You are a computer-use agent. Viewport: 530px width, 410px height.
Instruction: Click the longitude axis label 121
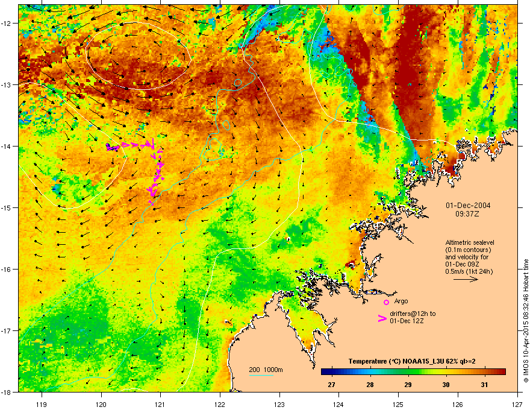pos(160,404)
